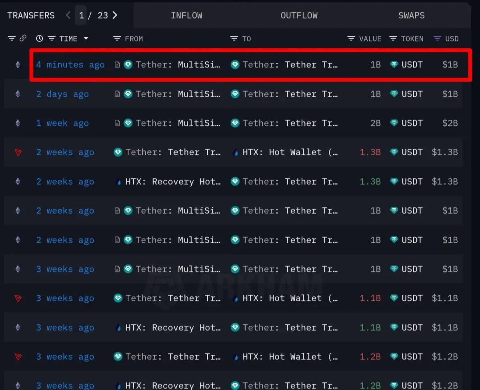Expand the TIME sort dropdown caret
This screenshot has height=390, width=480.
coord(86,38)
